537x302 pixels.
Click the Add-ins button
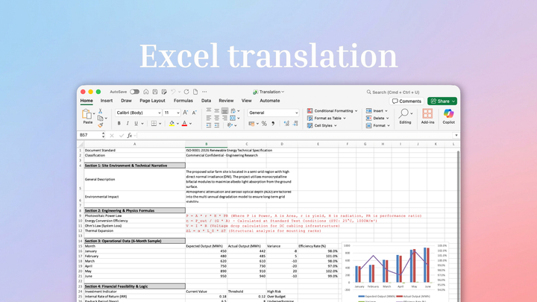(x=427, y=116)
